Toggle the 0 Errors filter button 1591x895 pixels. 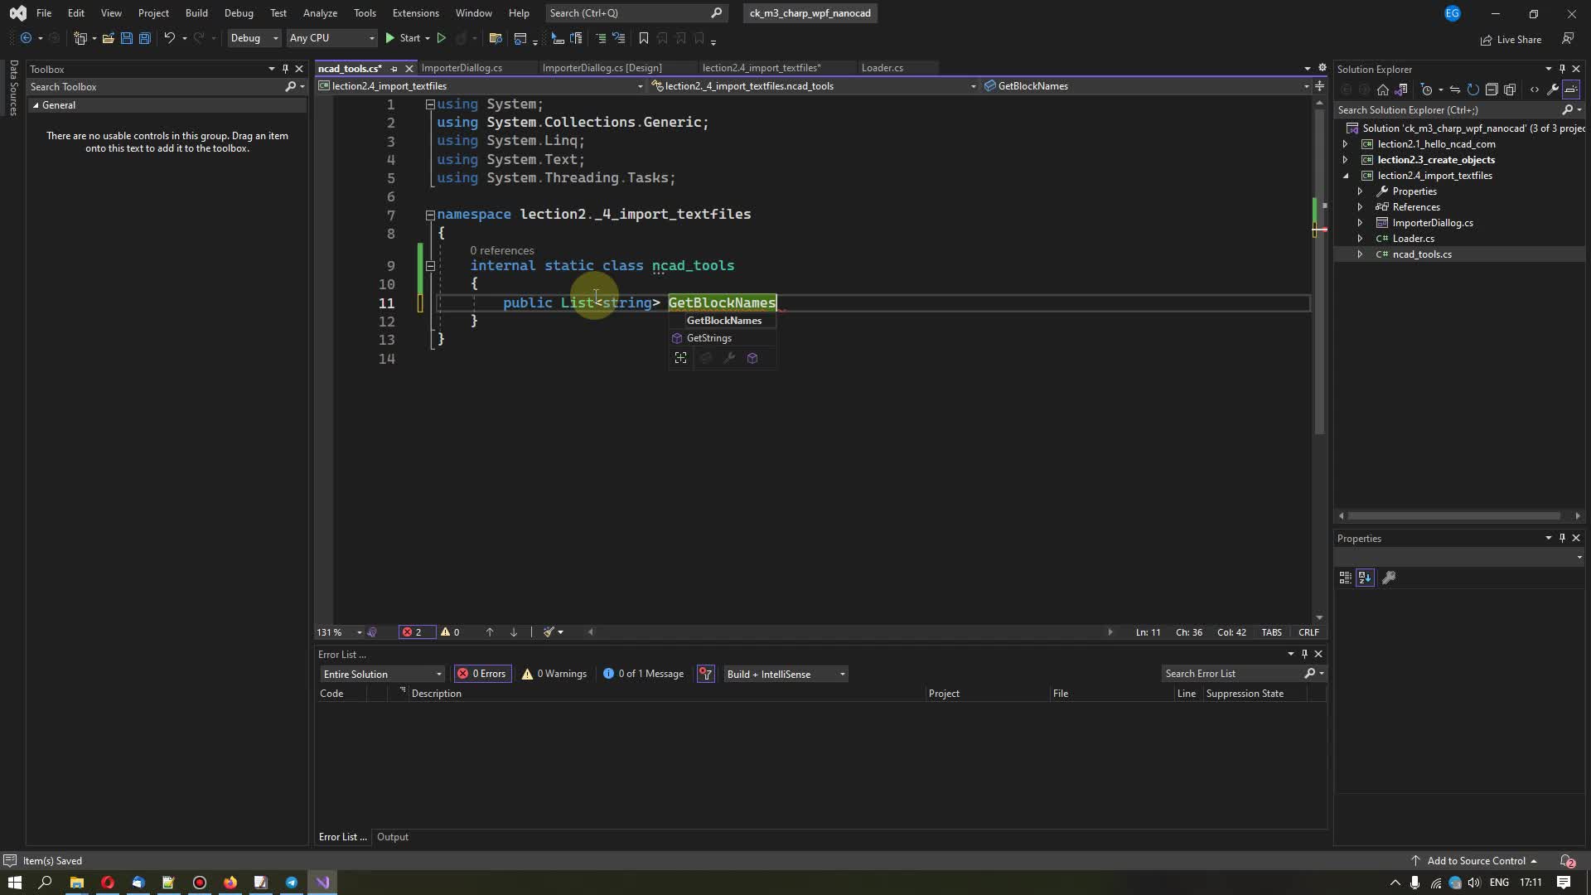(x=482, y=675)
